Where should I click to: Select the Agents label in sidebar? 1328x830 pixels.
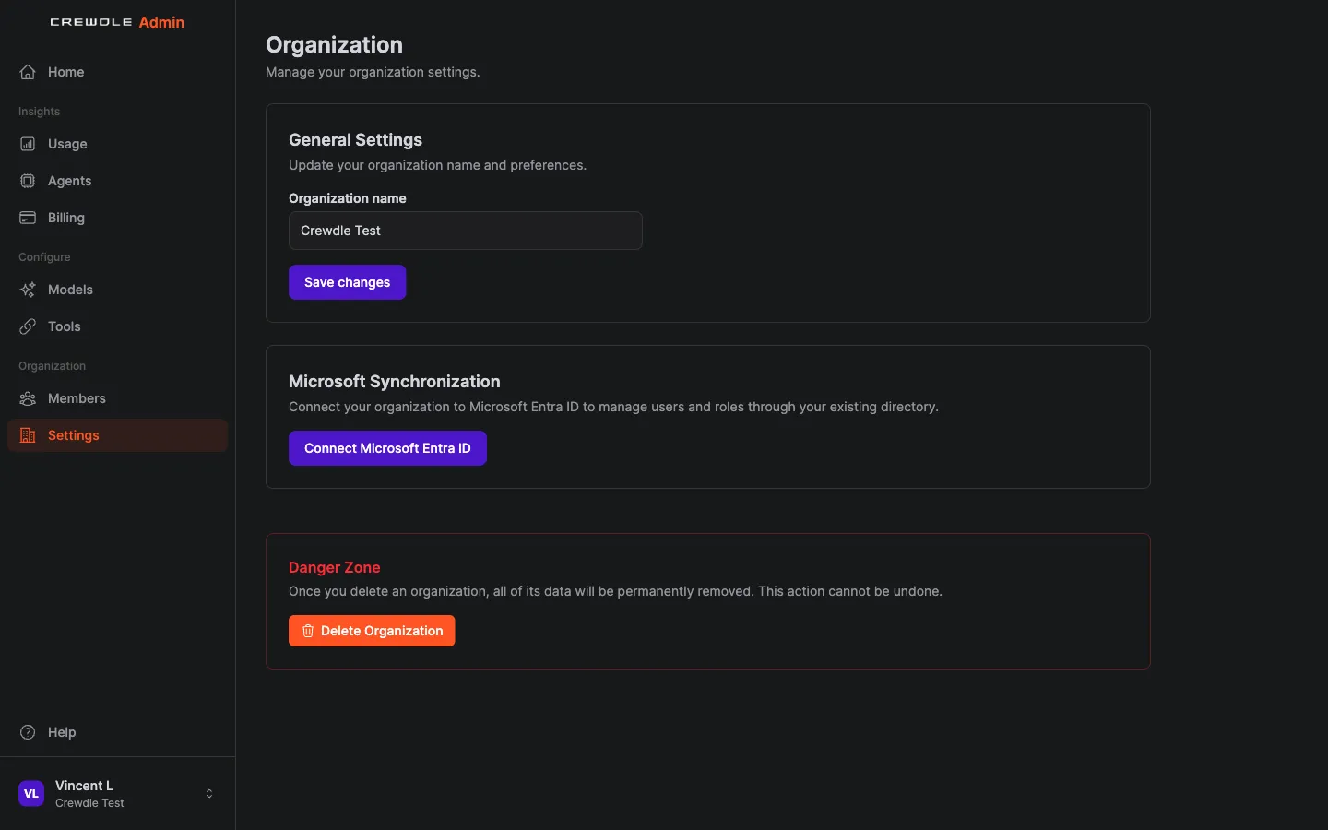pyautogui.click(x=69, y=181)
